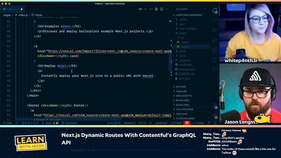
Task: Open the Run and Debug activity icon
Action: pyautogui.click(x=215, y=40)
